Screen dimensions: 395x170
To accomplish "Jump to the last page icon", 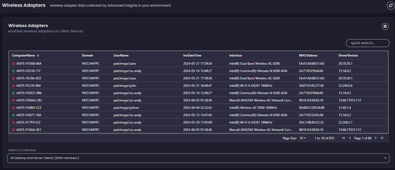I will point(382,138).
